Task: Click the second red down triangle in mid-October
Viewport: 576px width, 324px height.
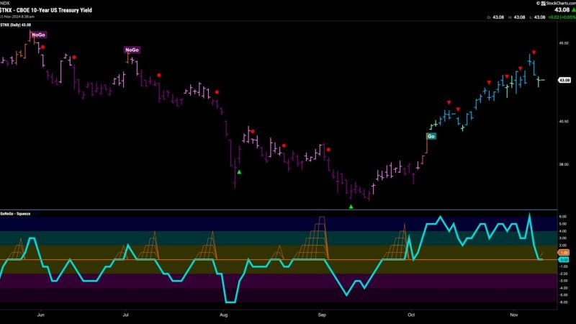Action: (x=458, y=109)
